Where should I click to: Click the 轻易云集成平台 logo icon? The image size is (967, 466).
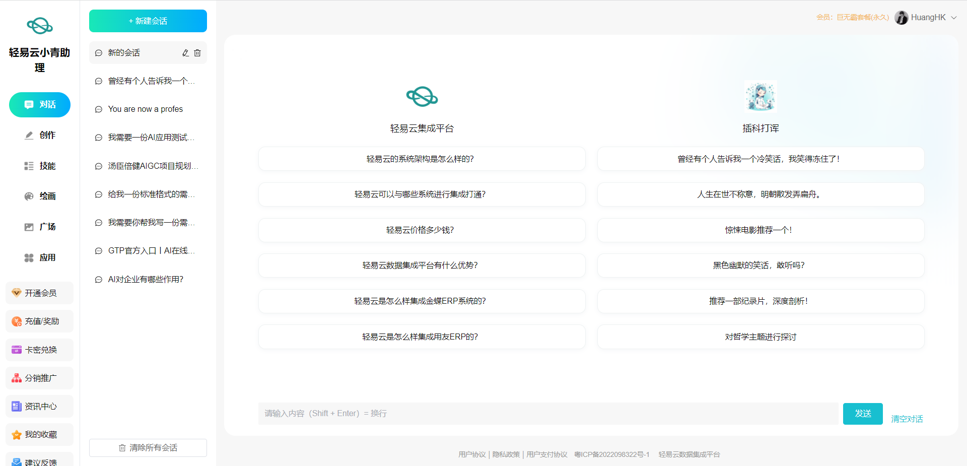[x=422, y=96]
